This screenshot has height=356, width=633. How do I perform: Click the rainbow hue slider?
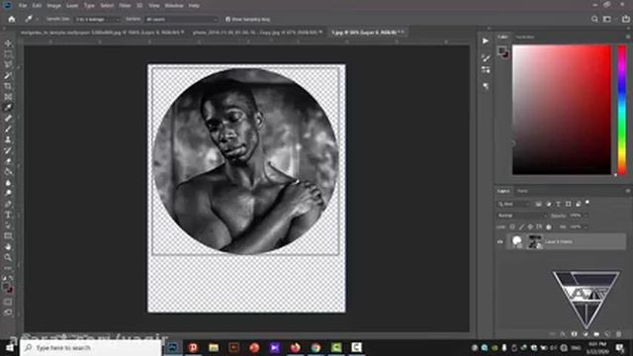coord(622,110)
